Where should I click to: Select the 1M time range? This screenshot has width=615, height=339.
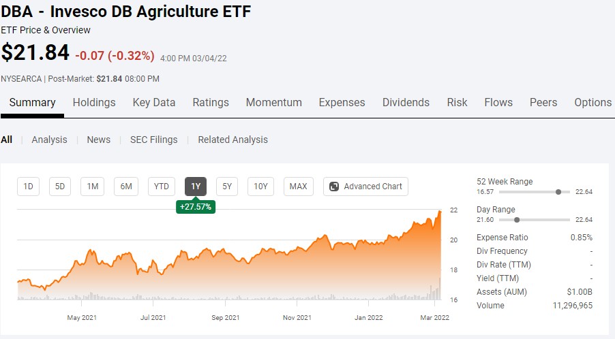tap(92, 187)
